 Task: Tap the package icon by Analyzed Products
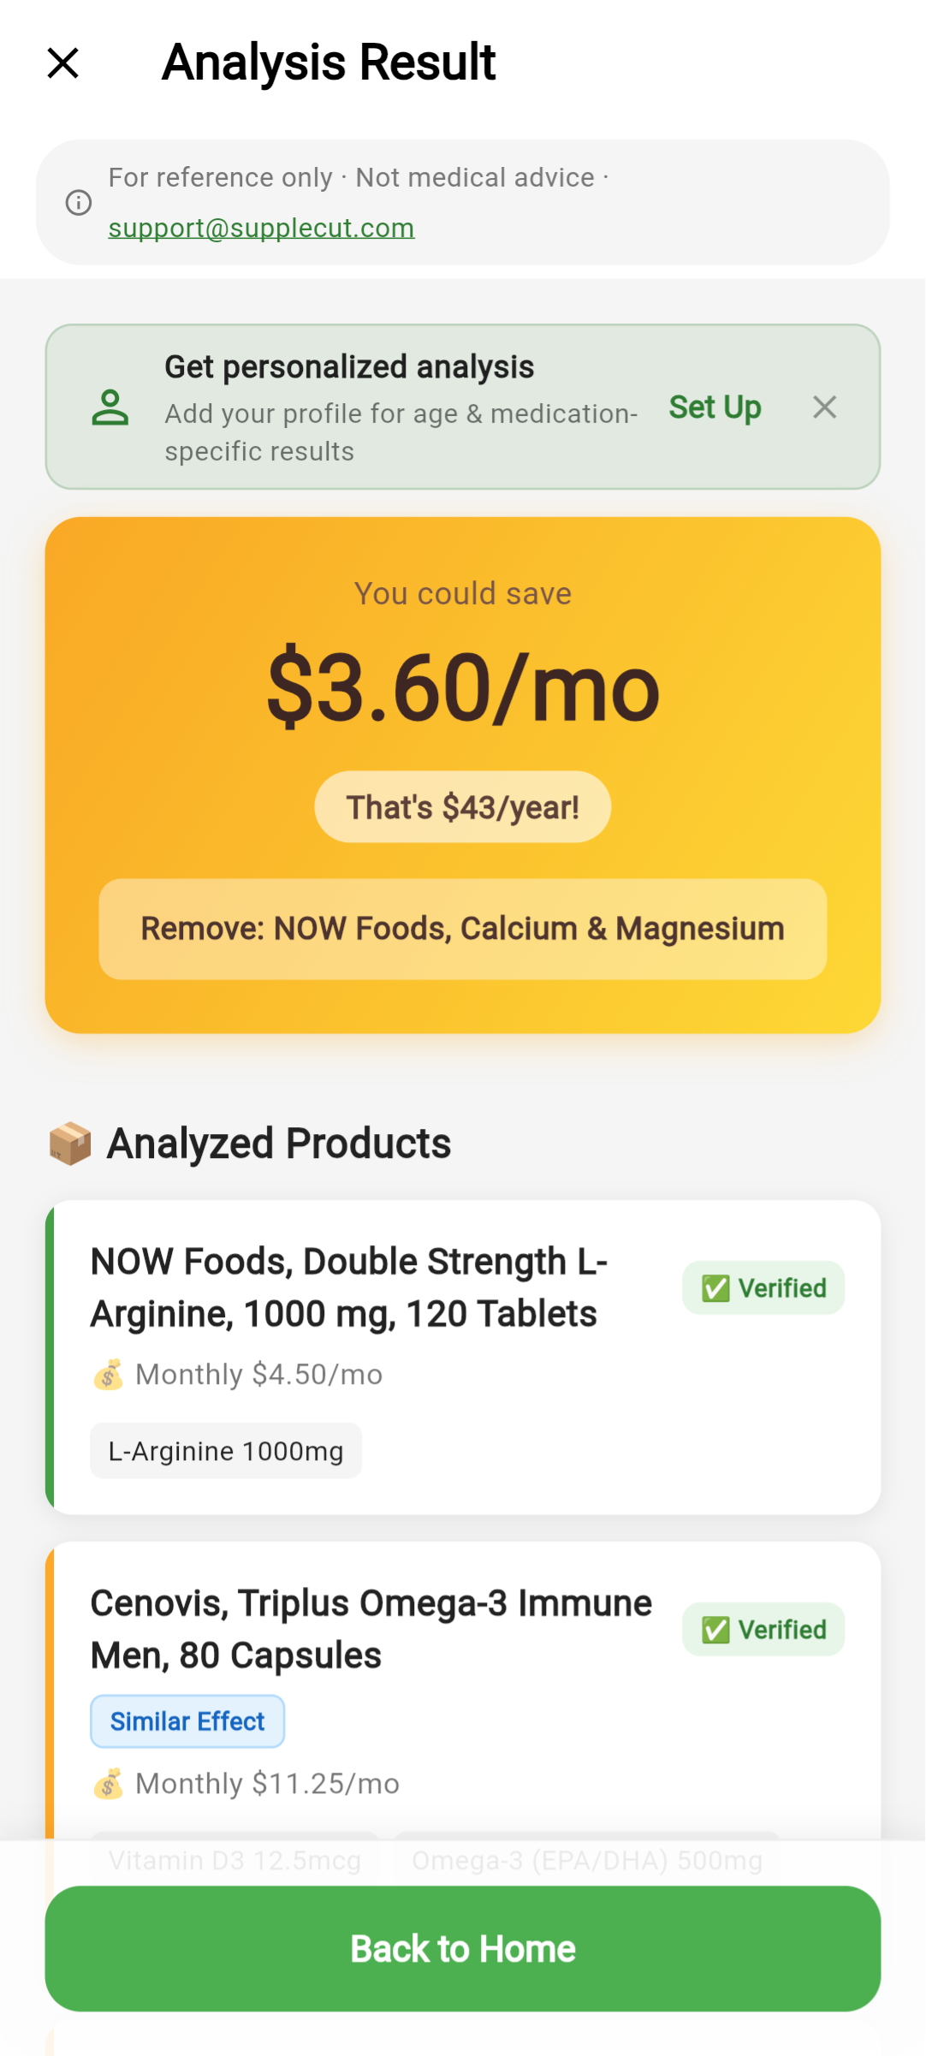70,1144
